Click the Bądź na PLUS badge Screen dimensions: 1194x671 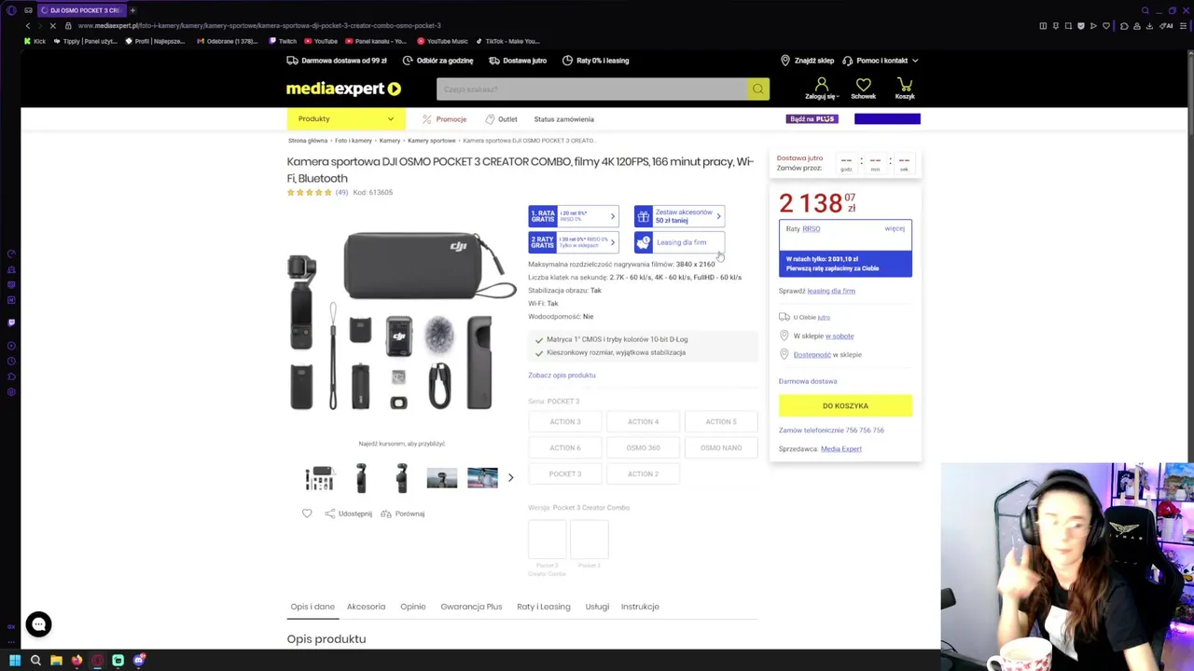(x=812, y=119)
